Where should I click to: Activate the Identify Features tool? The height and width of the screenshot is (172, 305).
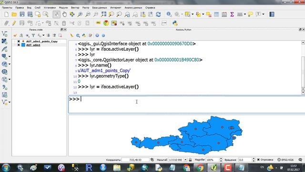(169, 14)
